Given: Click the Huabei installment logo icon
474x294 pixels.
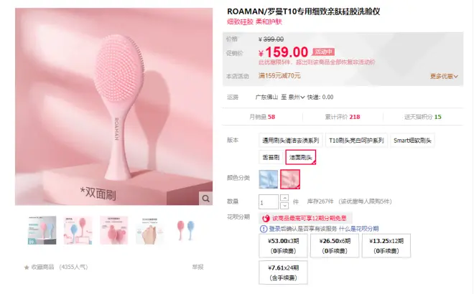Looking at the screenshot, I should [266, 218].
